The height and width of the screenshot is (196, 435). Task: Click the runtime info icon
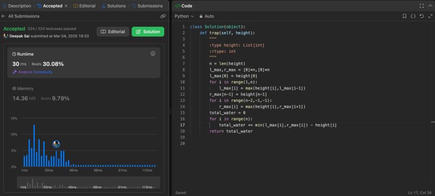(x=153, y=53)
